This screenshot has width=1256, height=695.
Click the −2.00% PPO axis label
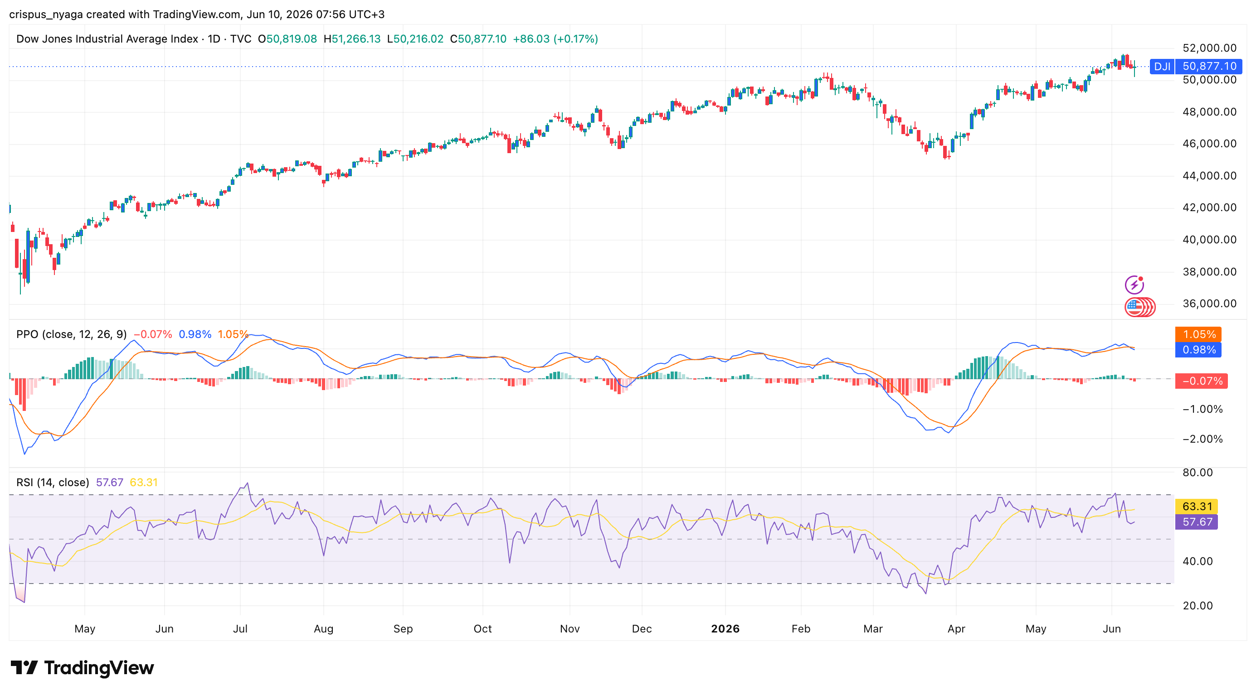coord(1202,439)
